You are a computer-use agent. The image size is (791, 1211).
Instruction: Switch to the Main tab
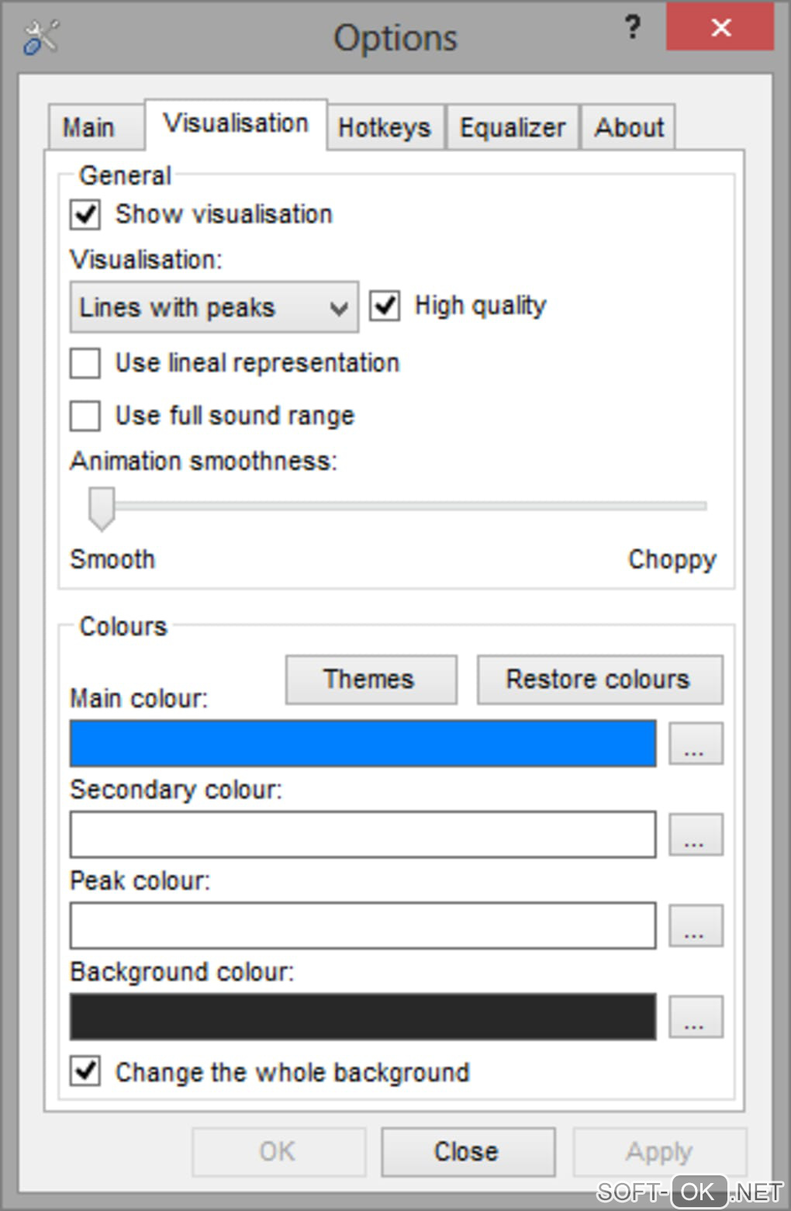point(88,127)
